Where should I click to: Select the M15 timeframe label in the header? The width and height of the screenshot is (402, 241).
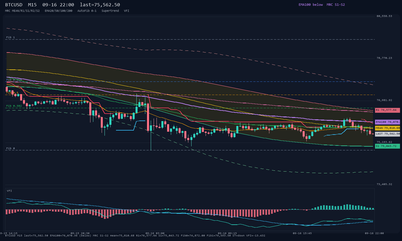[x=32, y=5]
